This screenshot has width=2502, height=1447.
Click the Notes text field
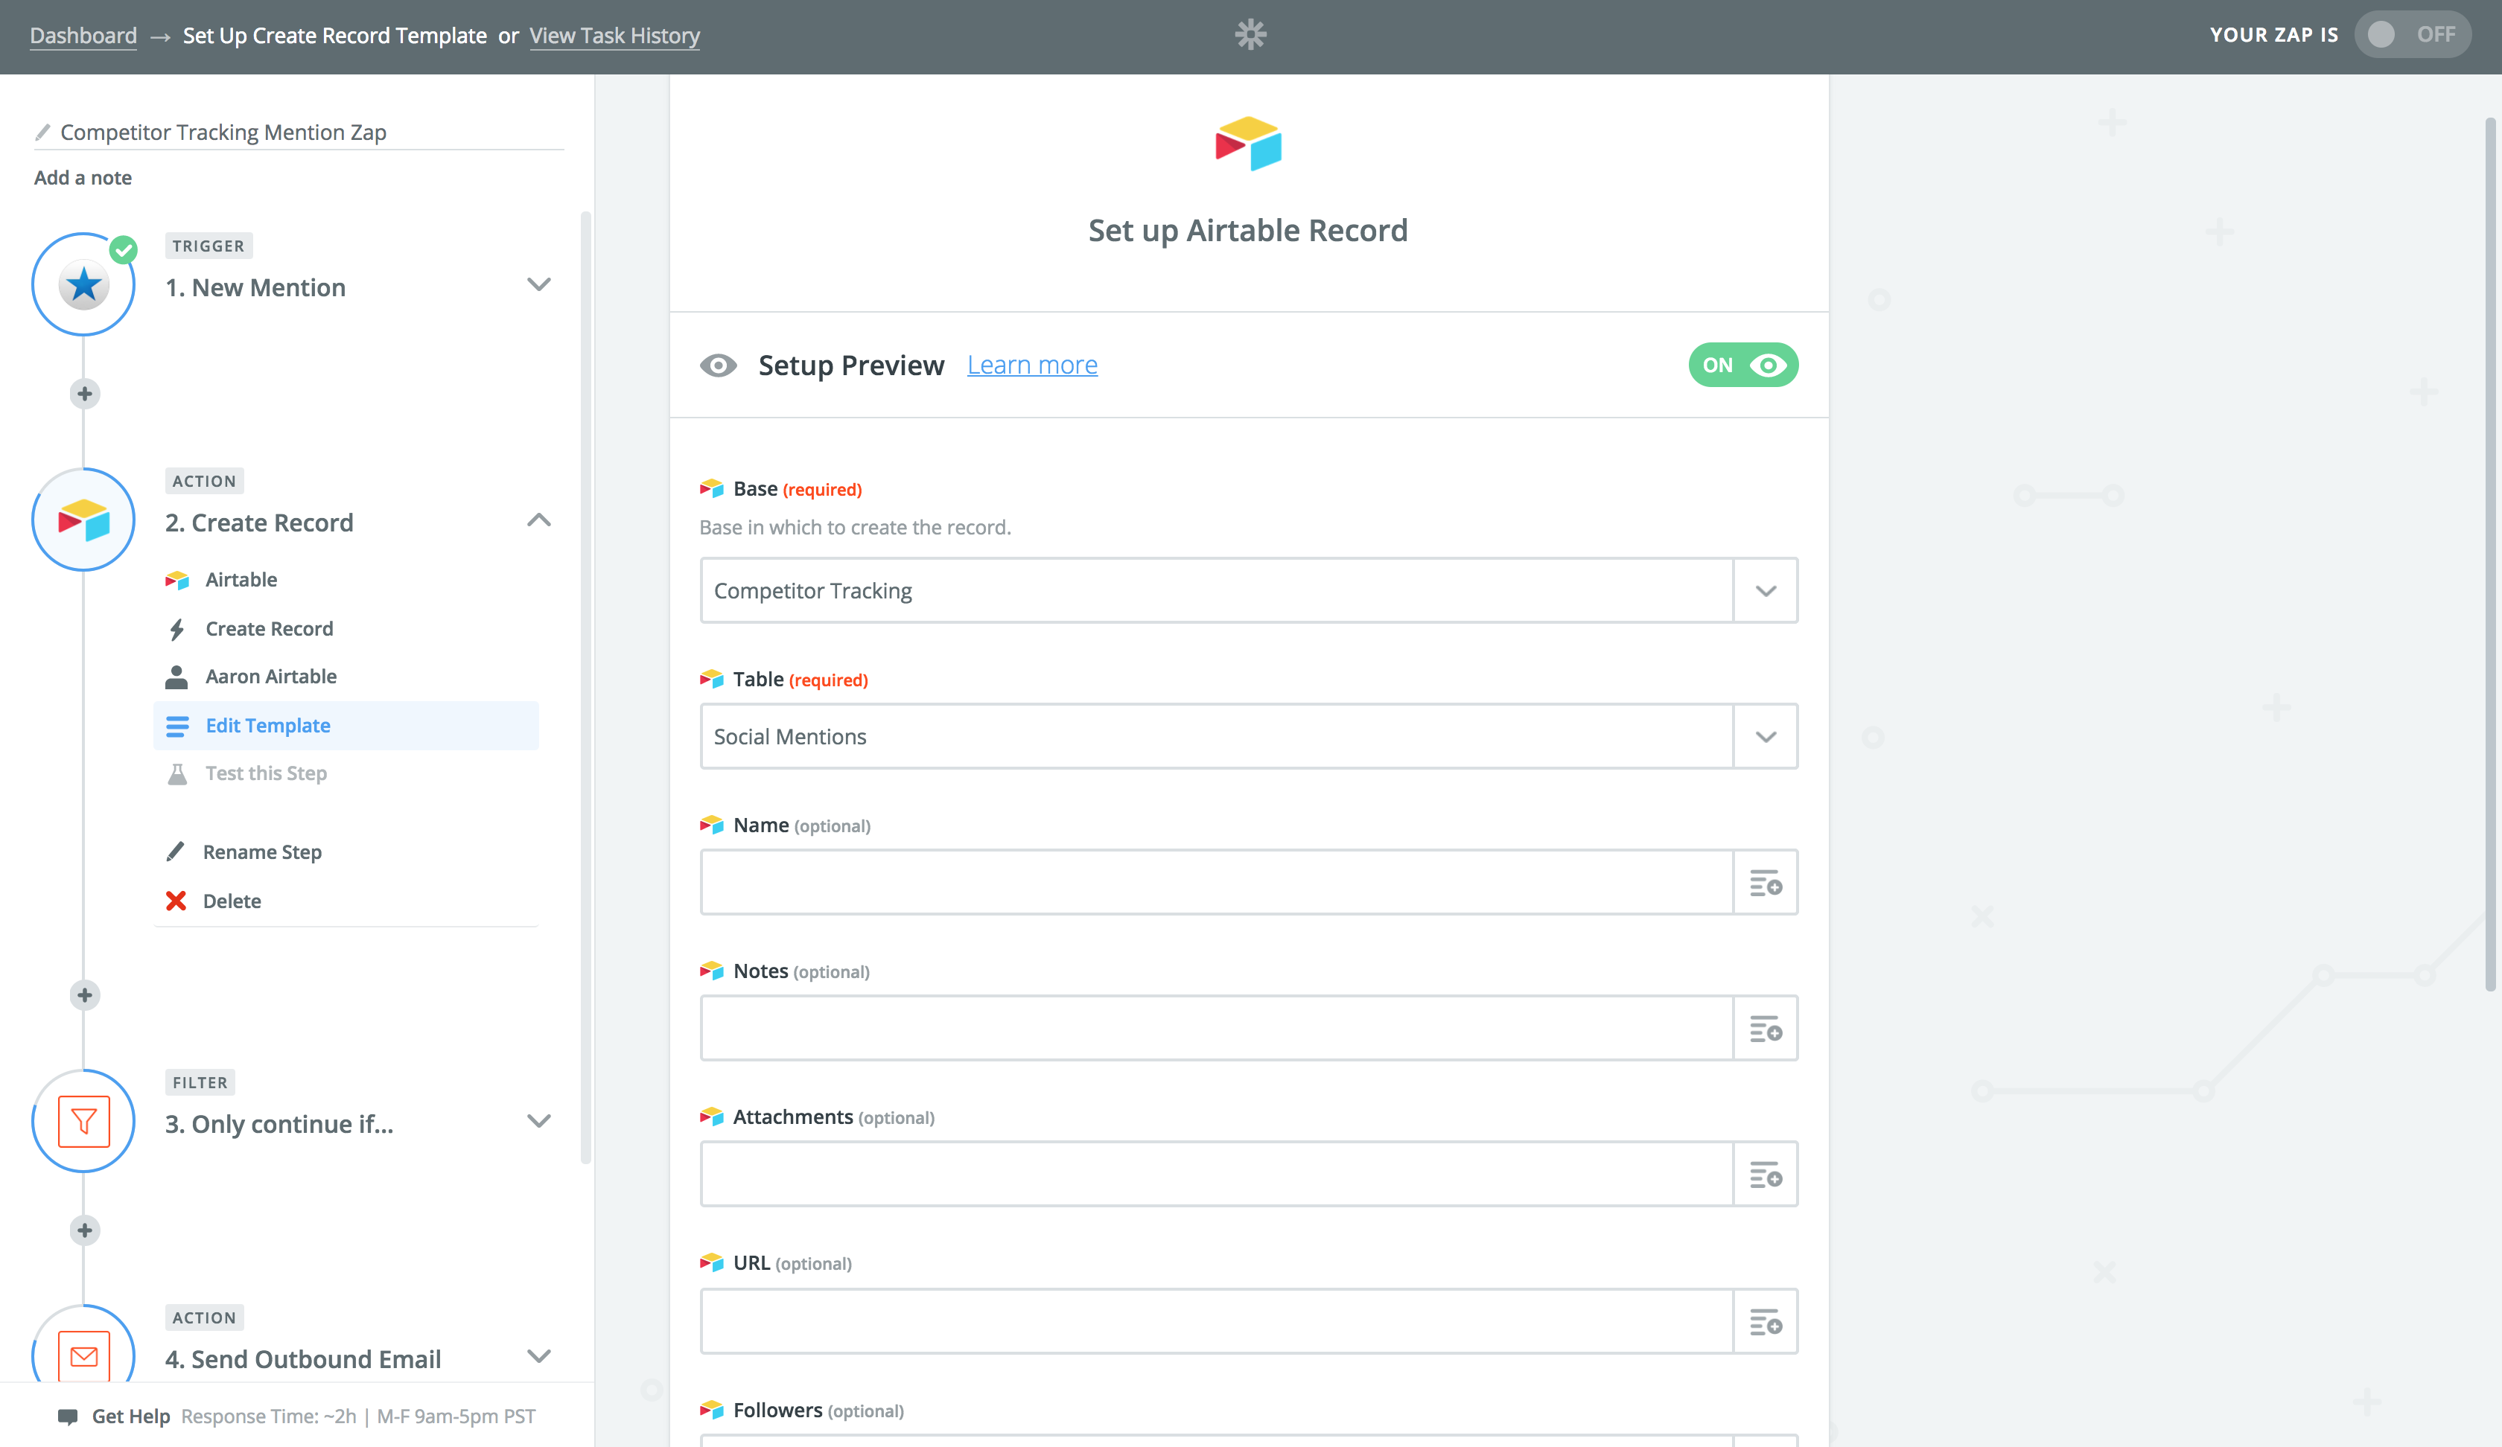[1217, 1028]
